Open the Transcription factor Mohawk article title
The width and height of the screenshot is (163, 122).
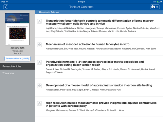(99, 22)
